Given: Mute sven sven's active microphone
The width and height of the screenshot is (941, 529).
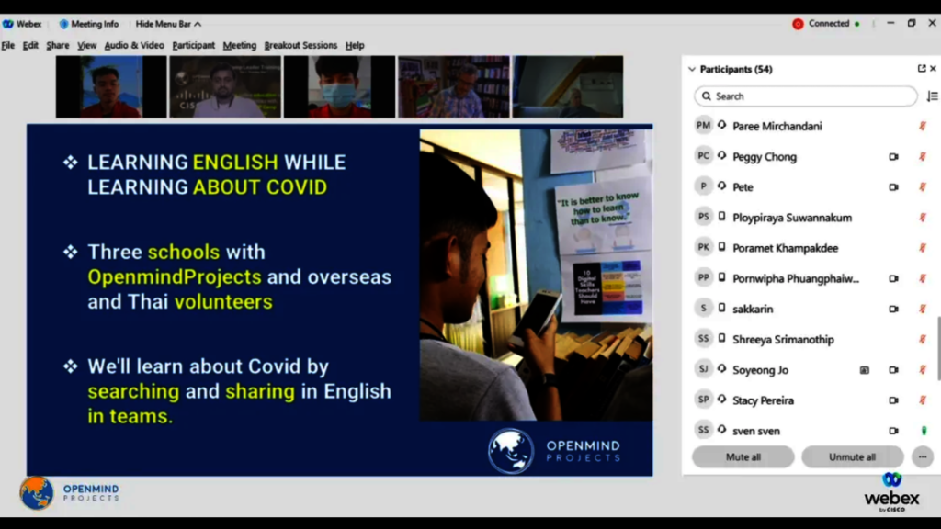Looking at the screenshot, I should [924, 430].
